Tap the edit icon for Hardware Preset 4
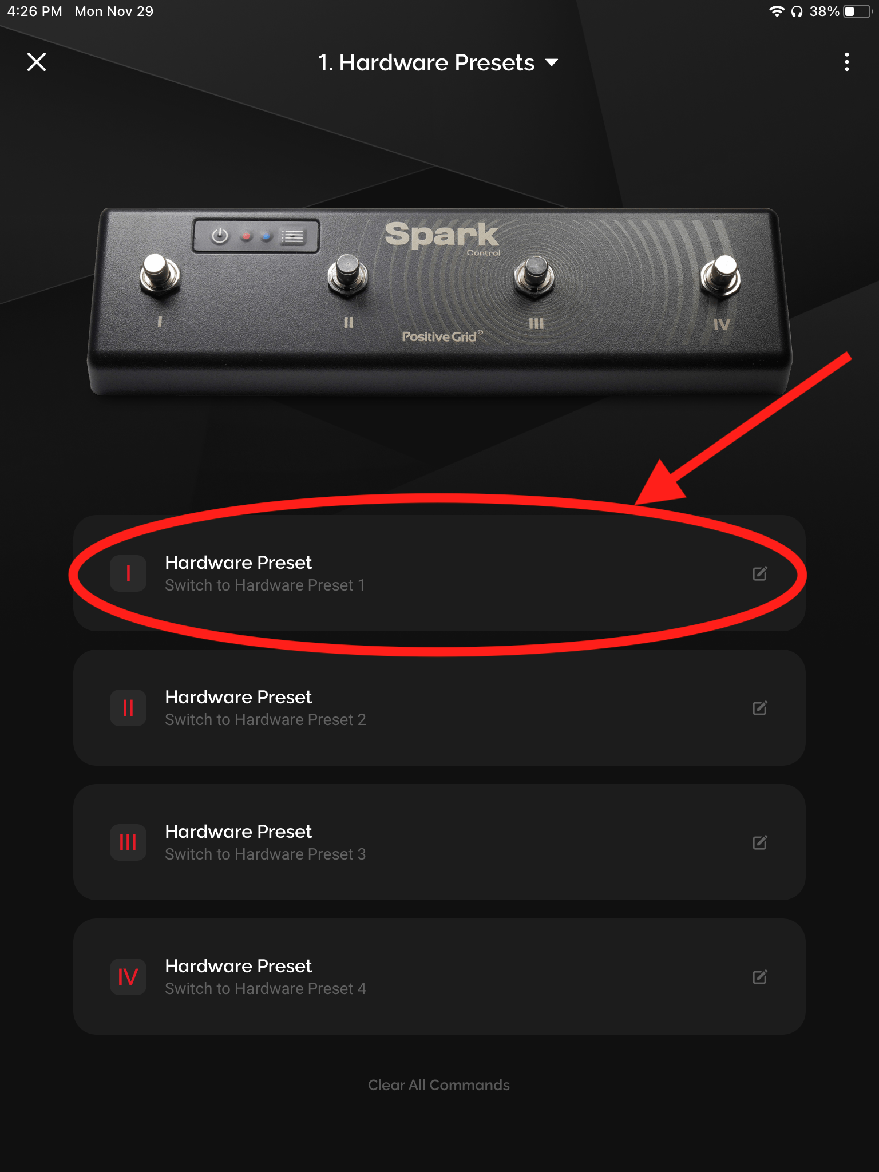This screenshot has height=1172, width=879. (760, 977)
